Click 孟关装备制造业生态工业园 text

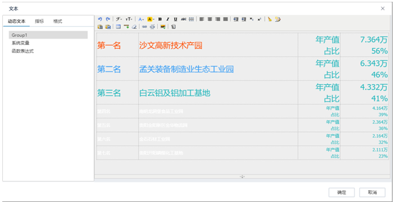[x=186, y=69]
